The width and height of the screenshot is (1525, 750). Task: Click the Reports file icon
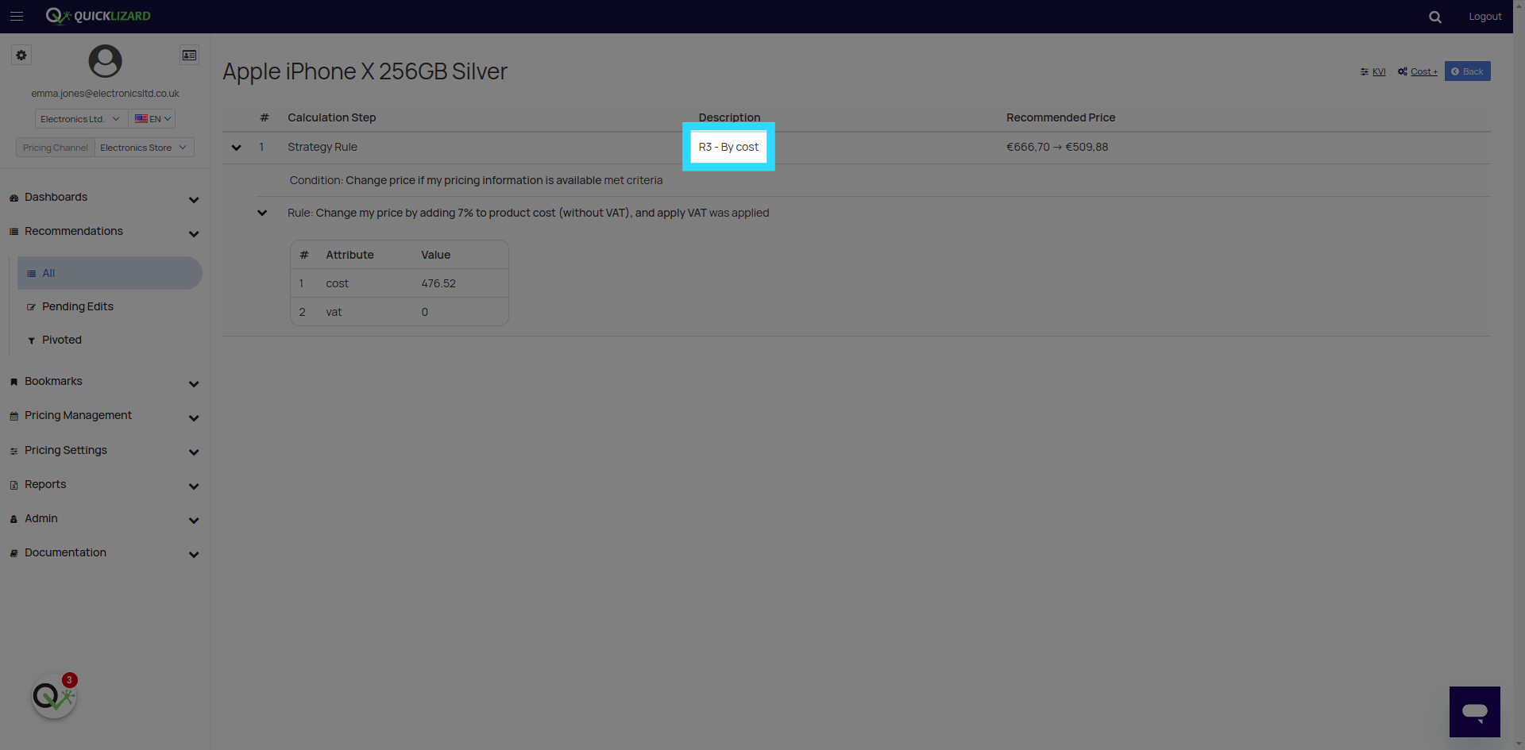[x=14, y=485]
